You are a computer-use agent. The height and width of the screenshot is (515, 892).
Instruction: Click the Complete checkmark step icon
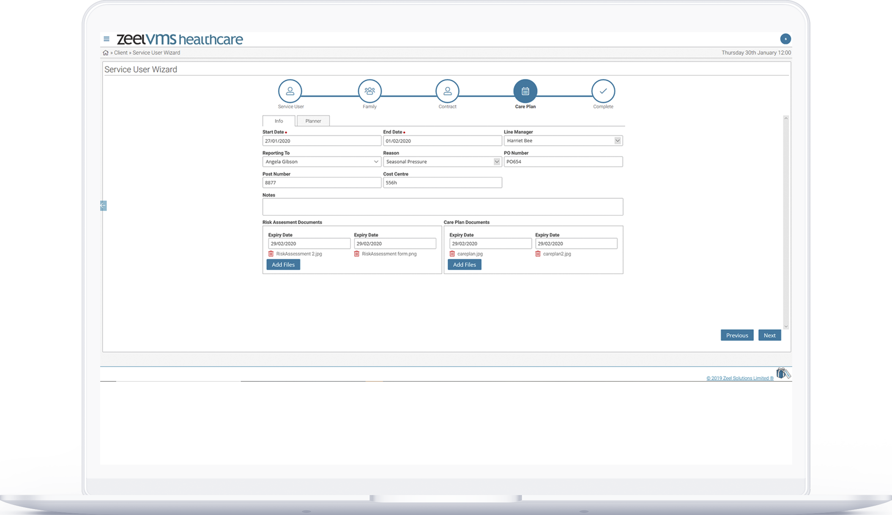tap(603, 90)
